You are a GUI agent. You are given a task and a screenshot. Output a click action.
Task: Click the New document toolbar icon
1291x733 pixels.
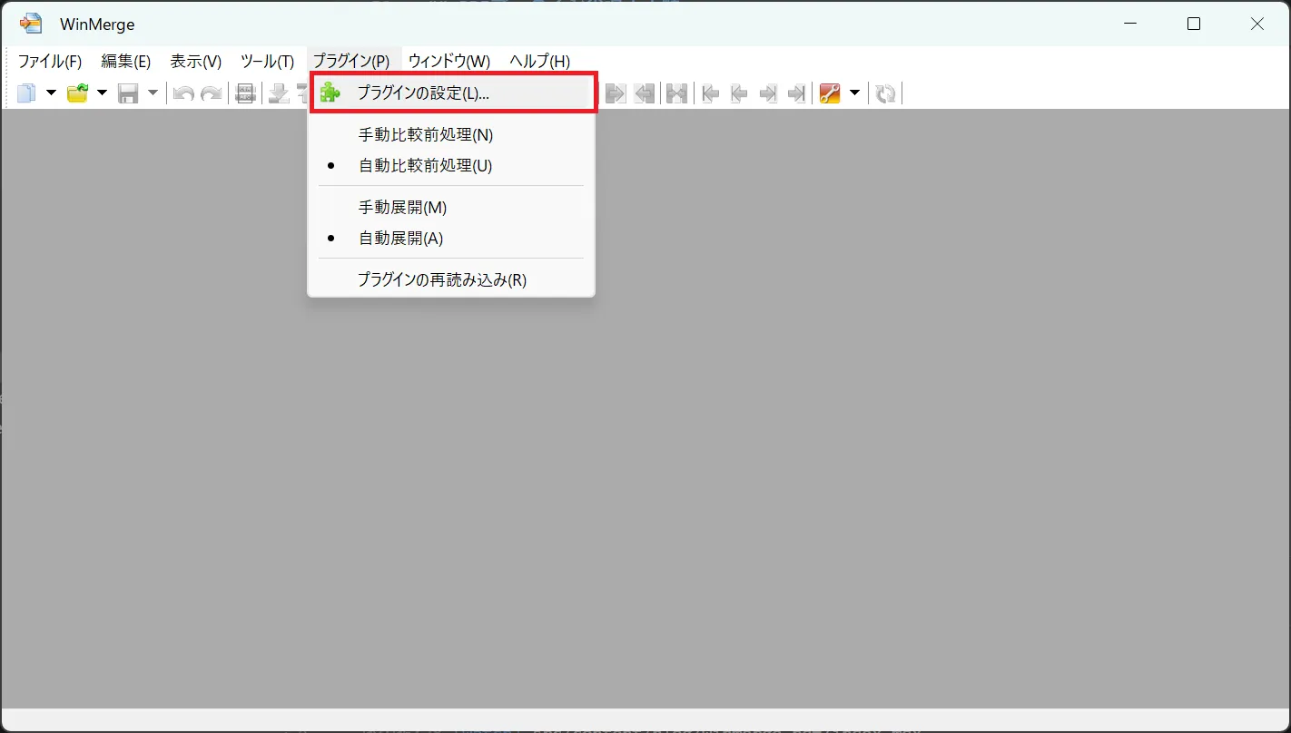click(x=26, y=93)
